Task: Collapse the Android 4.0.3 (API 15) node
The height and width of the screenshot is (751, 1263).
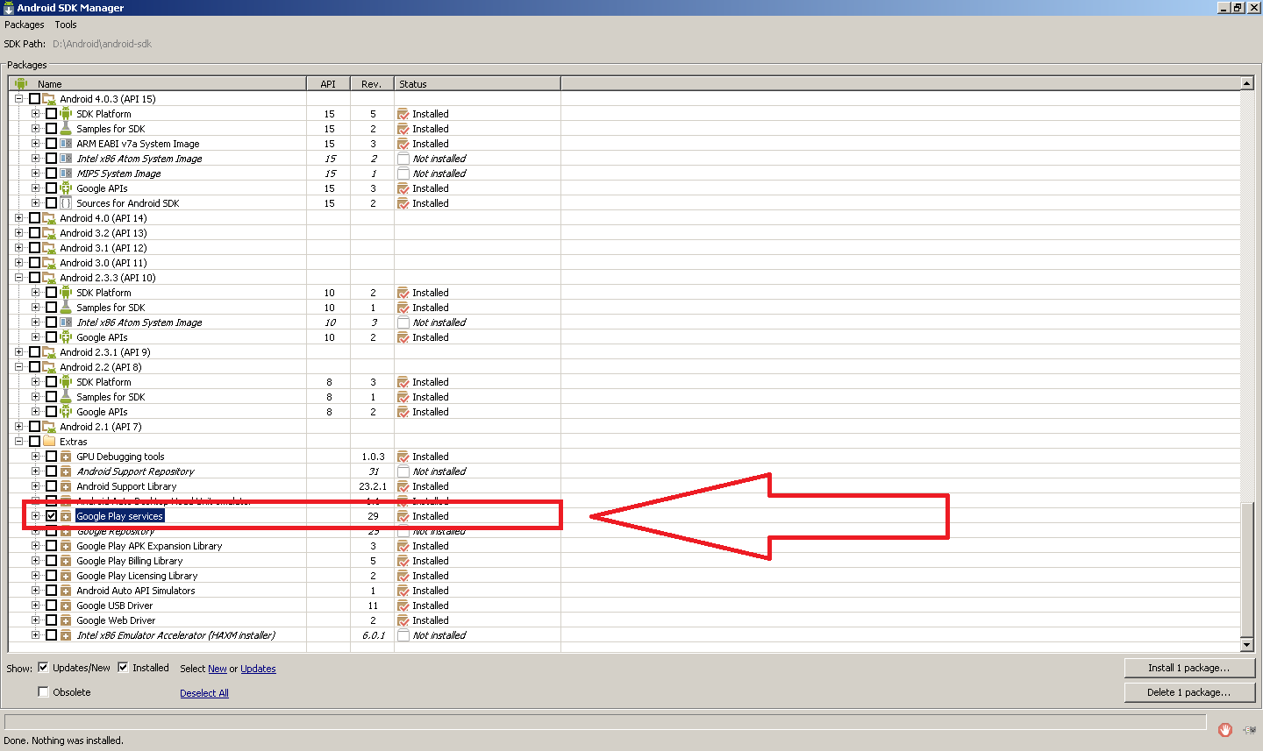Action: [x=18, y=99]
